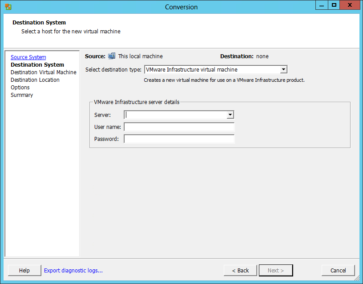
Task: Open the Select destination type dropdown arrow
Action: [283, 69]
